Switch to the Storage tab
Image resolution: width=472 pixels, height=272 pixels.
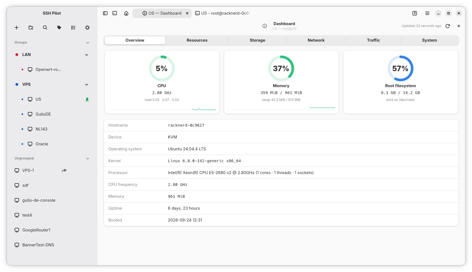click(x=258, y=40)
